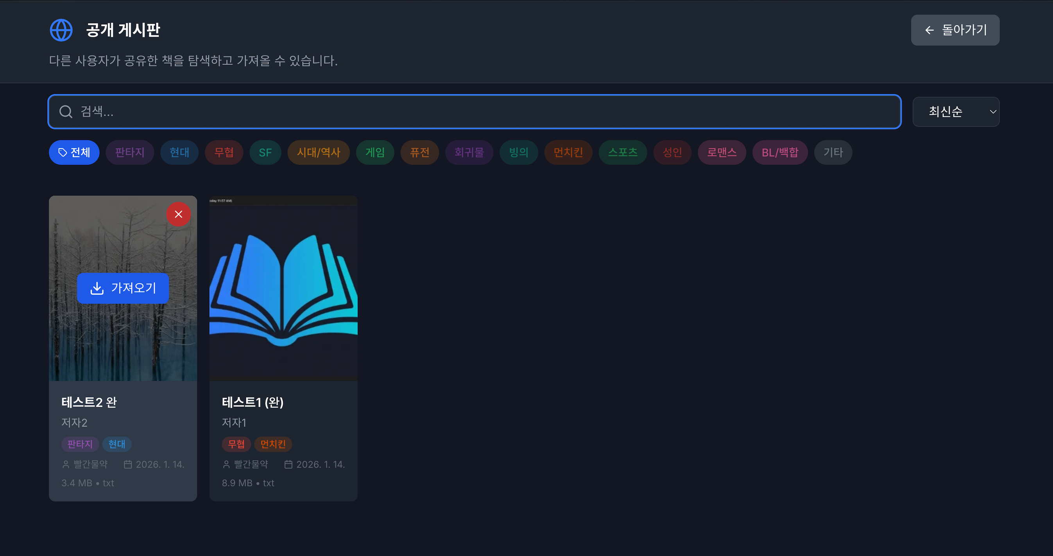Image resolution: width=1053 pixels, height=556 pixels.
Task: Open the 테스트1 (완) book cover thumbnail
Action: click(x=283, y=288)
